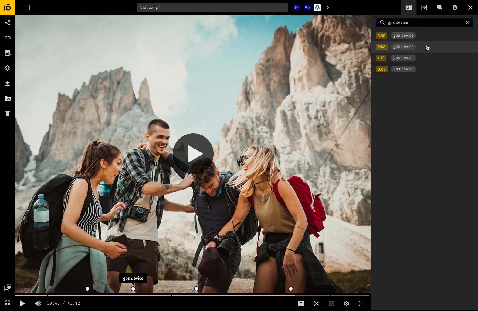
Task: Toggle closed captions CC button
Action: click(331, 303)
